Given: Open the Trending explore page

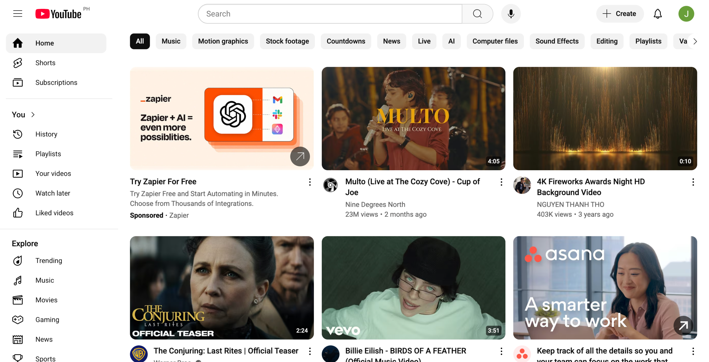Looking at the screenshot, I should (48, 260).
